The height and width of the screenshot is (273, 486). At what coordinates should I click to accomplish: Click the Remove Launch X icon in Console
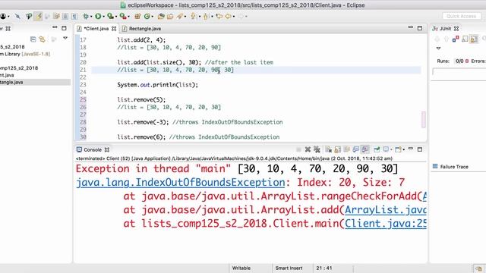click(x=308, y=149)
